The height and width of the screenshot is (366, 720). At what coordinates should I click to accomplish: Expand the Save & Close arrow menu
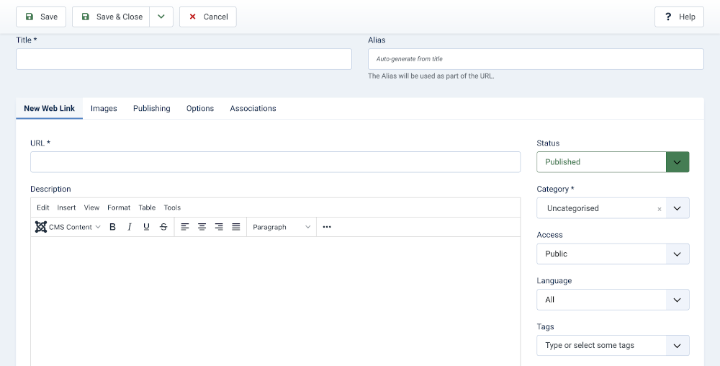[x=161, y=17]
